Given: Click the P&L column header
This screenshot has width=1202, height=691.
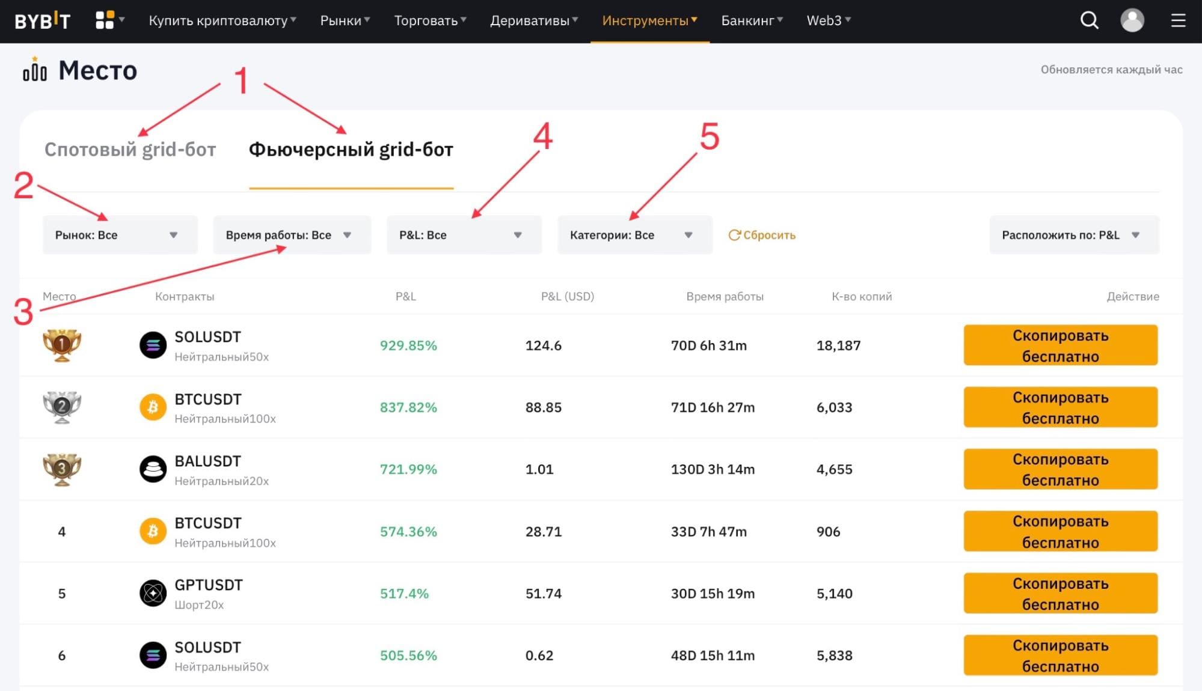Looking at the screenshot, I should (x=406, y=296).
